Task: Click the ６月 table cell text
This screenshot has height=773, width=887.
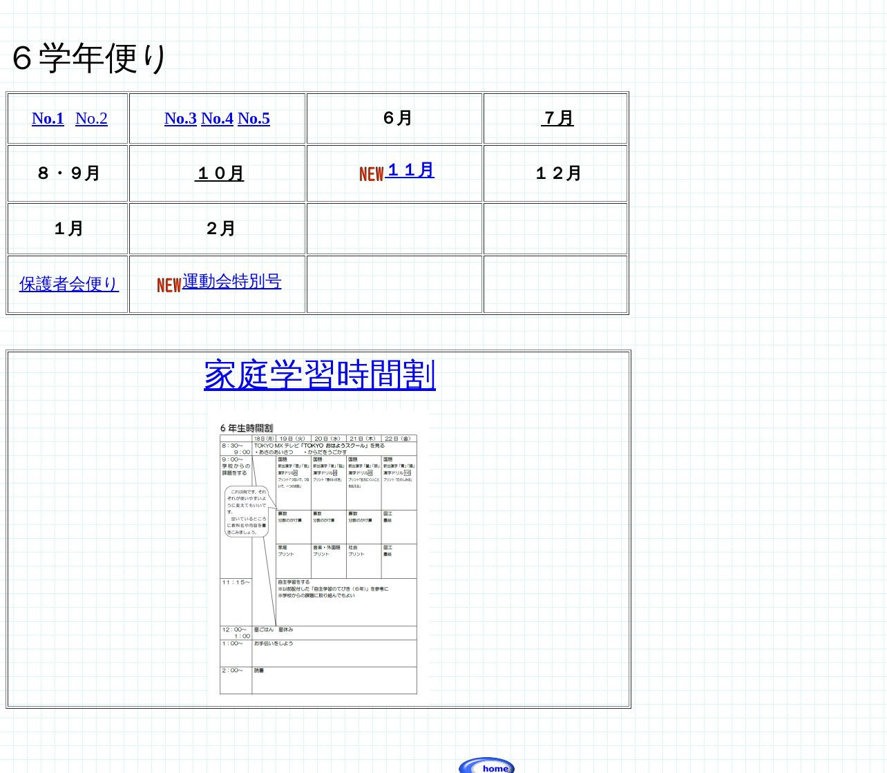Action: [398, 118]
